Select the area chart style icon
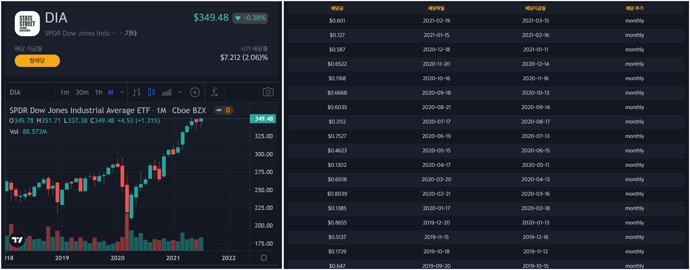This screenshot has height=270, width=690. click(166, 92)
